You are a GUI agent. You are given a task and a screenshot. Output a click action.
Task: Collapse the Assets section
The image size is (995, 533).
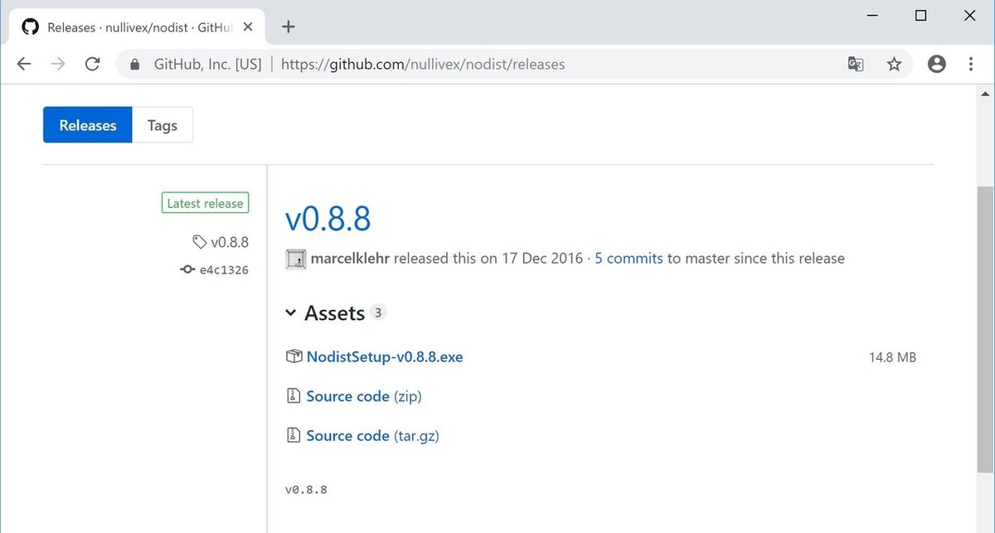290,313
